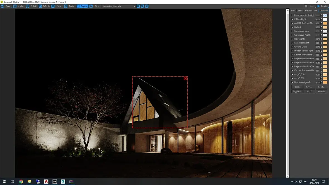
Task: Open the AM168_042_obj_12 orange color swatch
Action: 325,23
